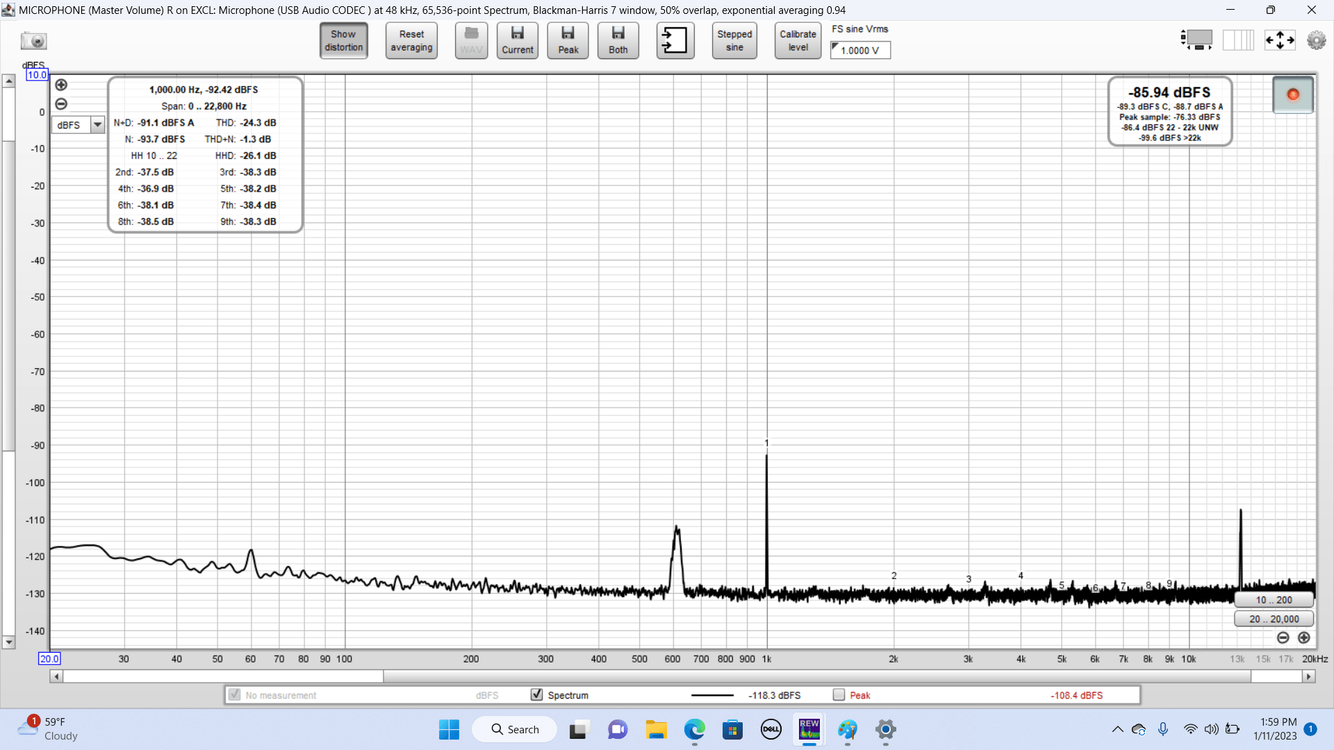The image size is (1334, 750).
Task: Click the vertical scrollbar thumb
Action: (9, 296)
